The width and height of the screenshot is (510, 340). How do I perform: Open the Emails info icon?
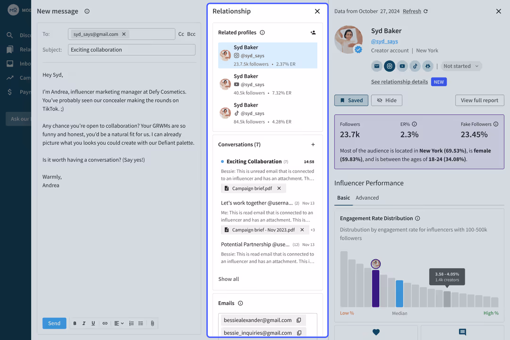pyautogui.click(x=240, y=303)
